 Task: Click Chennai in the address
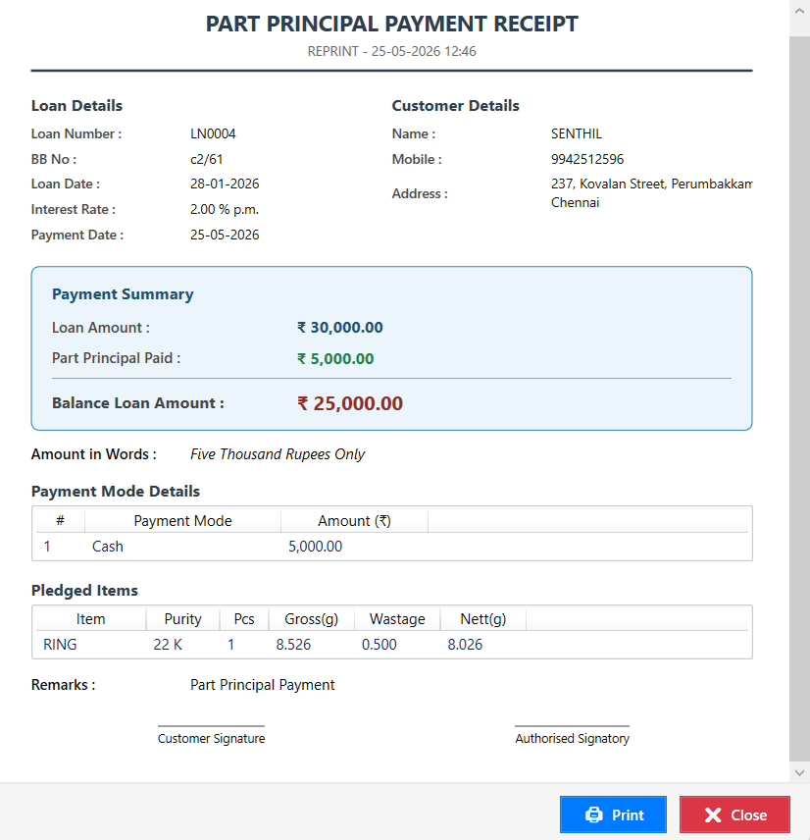pos(575,202)
